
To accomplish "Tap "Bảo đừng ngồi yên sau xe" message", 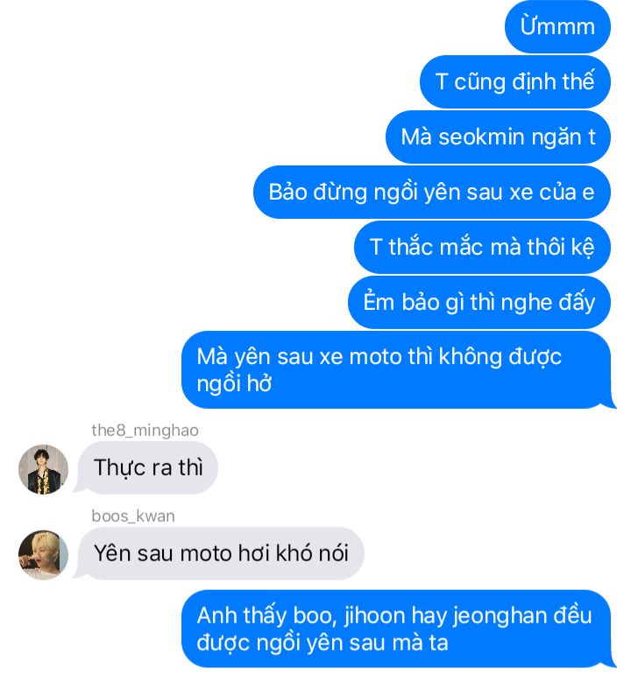I will (432, 192).
